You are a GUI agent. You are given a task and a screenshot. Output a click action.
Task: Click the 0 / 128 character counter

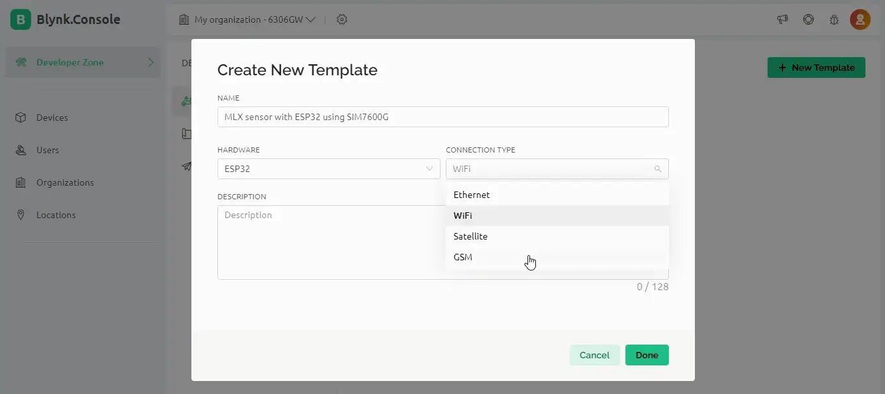coord(653,286)
